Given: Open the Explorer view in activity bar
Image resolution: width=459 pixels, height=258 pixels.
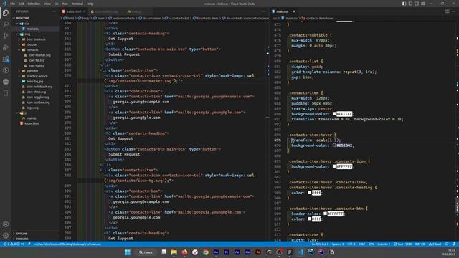Looking at the screenshot, I should pos(6,13).
